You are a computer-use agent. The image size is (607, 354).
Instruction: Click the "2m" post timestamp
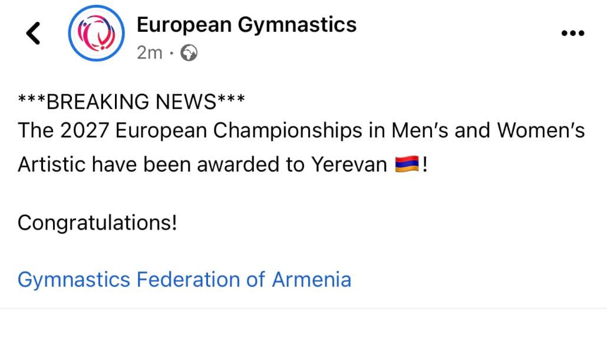[149, 53]
